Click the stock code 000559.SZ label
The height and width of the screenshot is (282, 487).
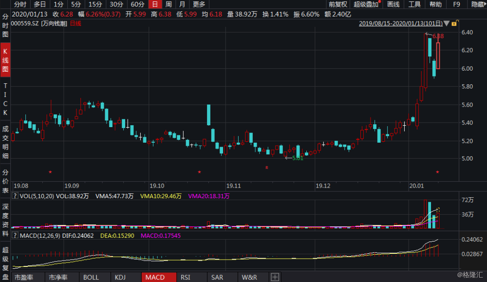coord(24,23)
